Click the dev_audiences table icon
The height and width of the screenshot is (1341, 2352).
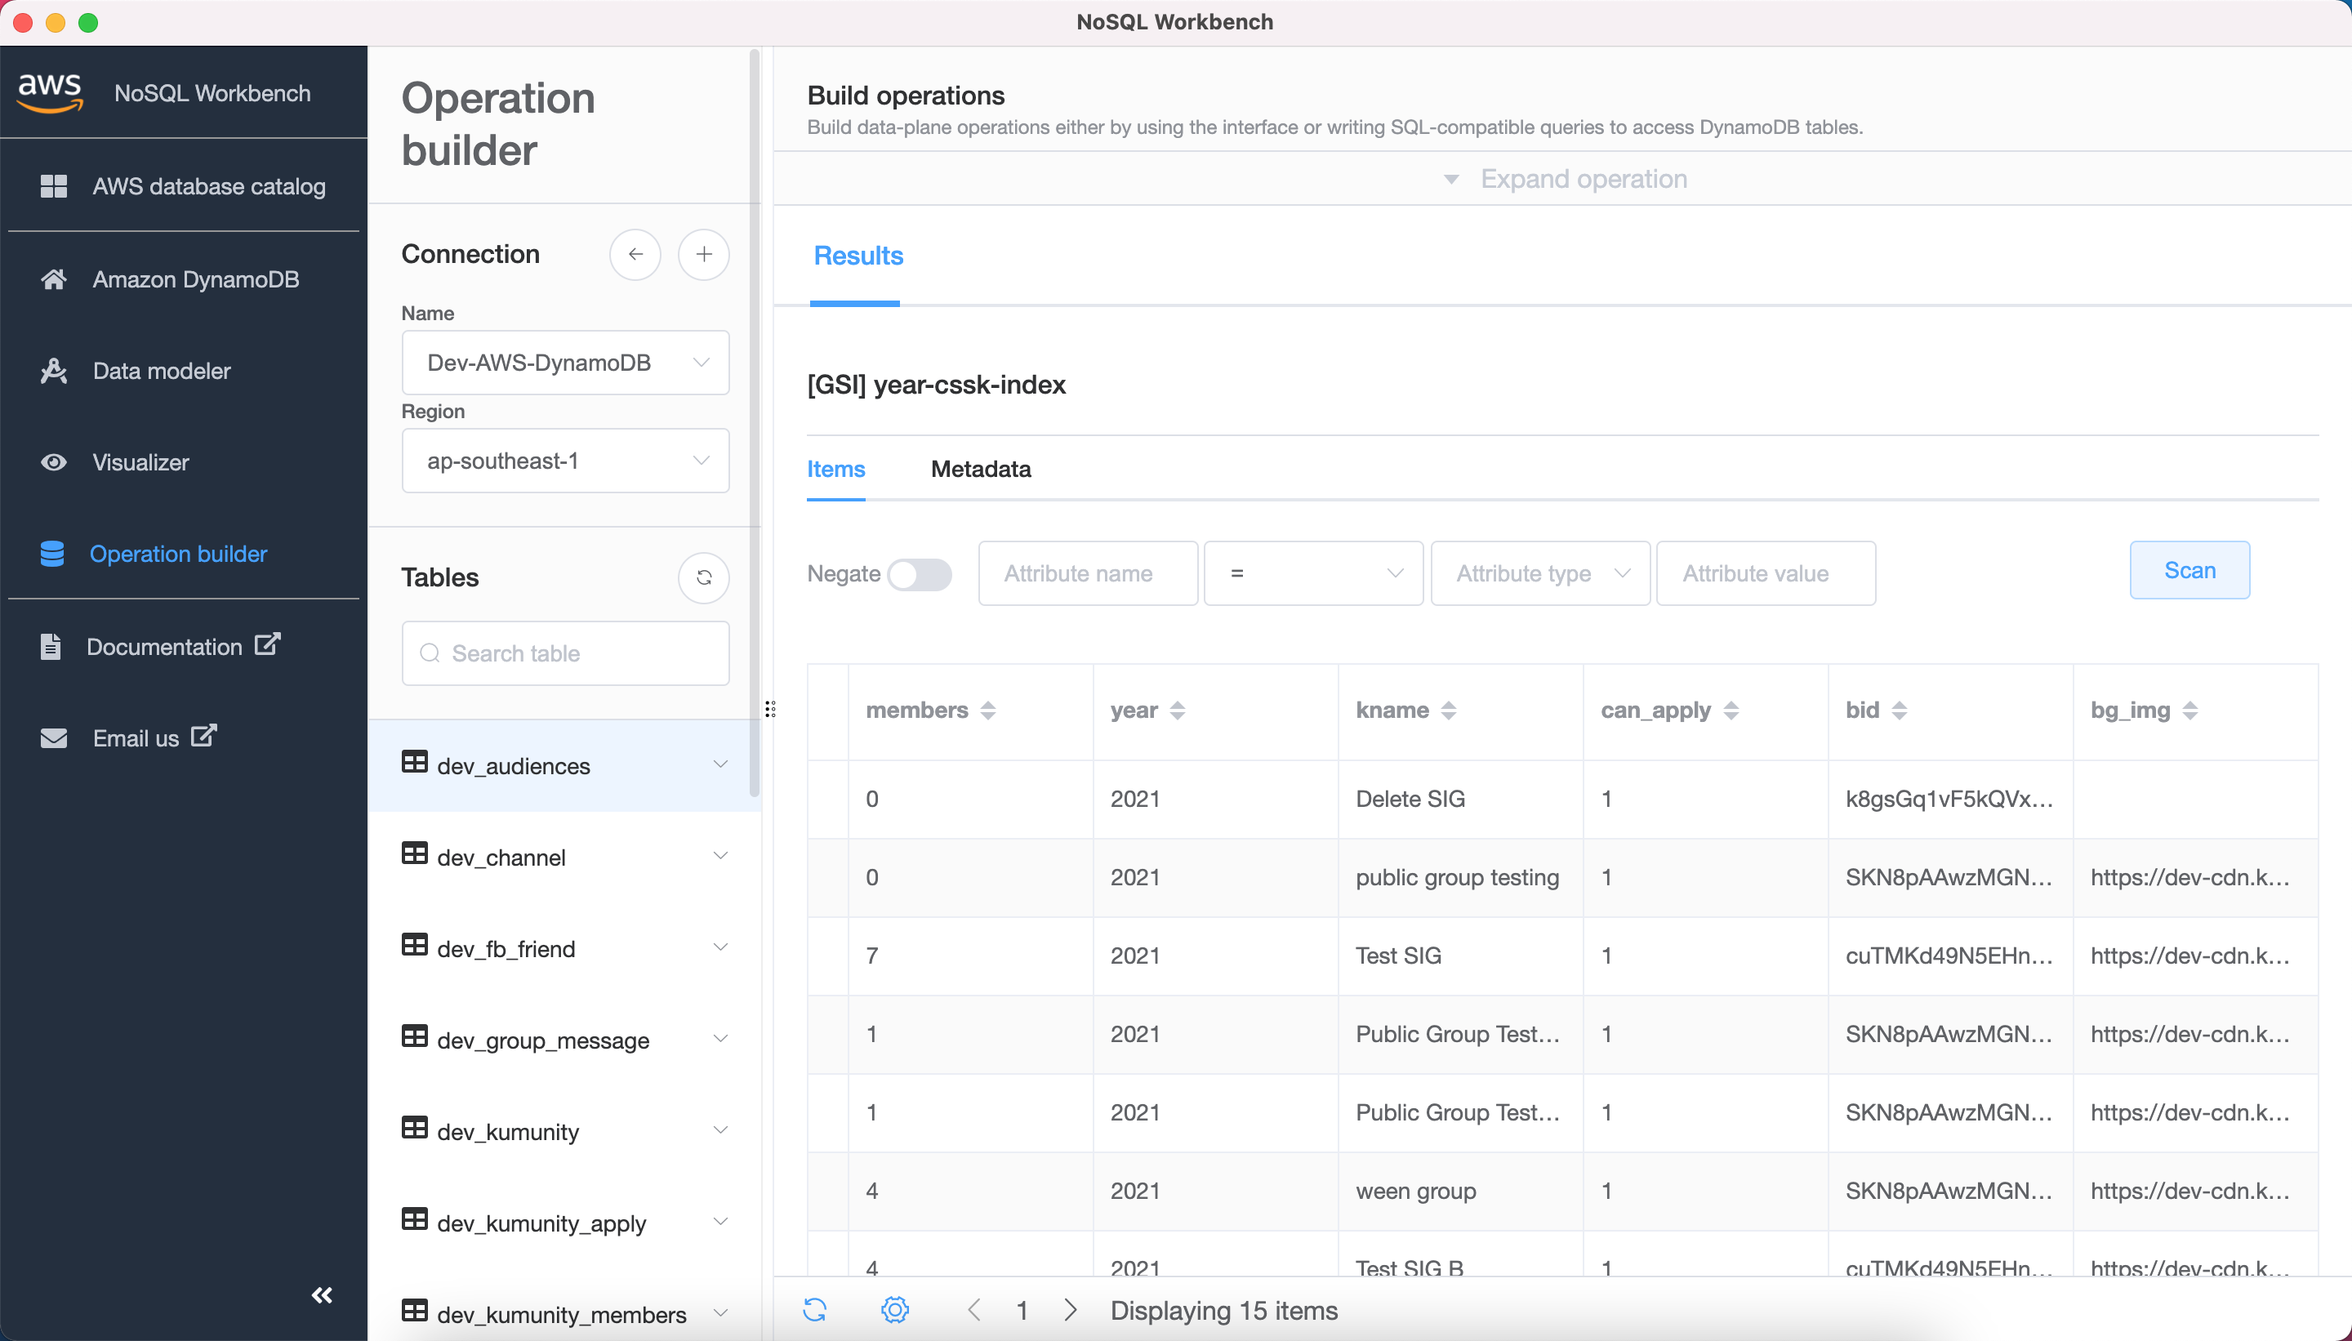(x=414, y=762)
